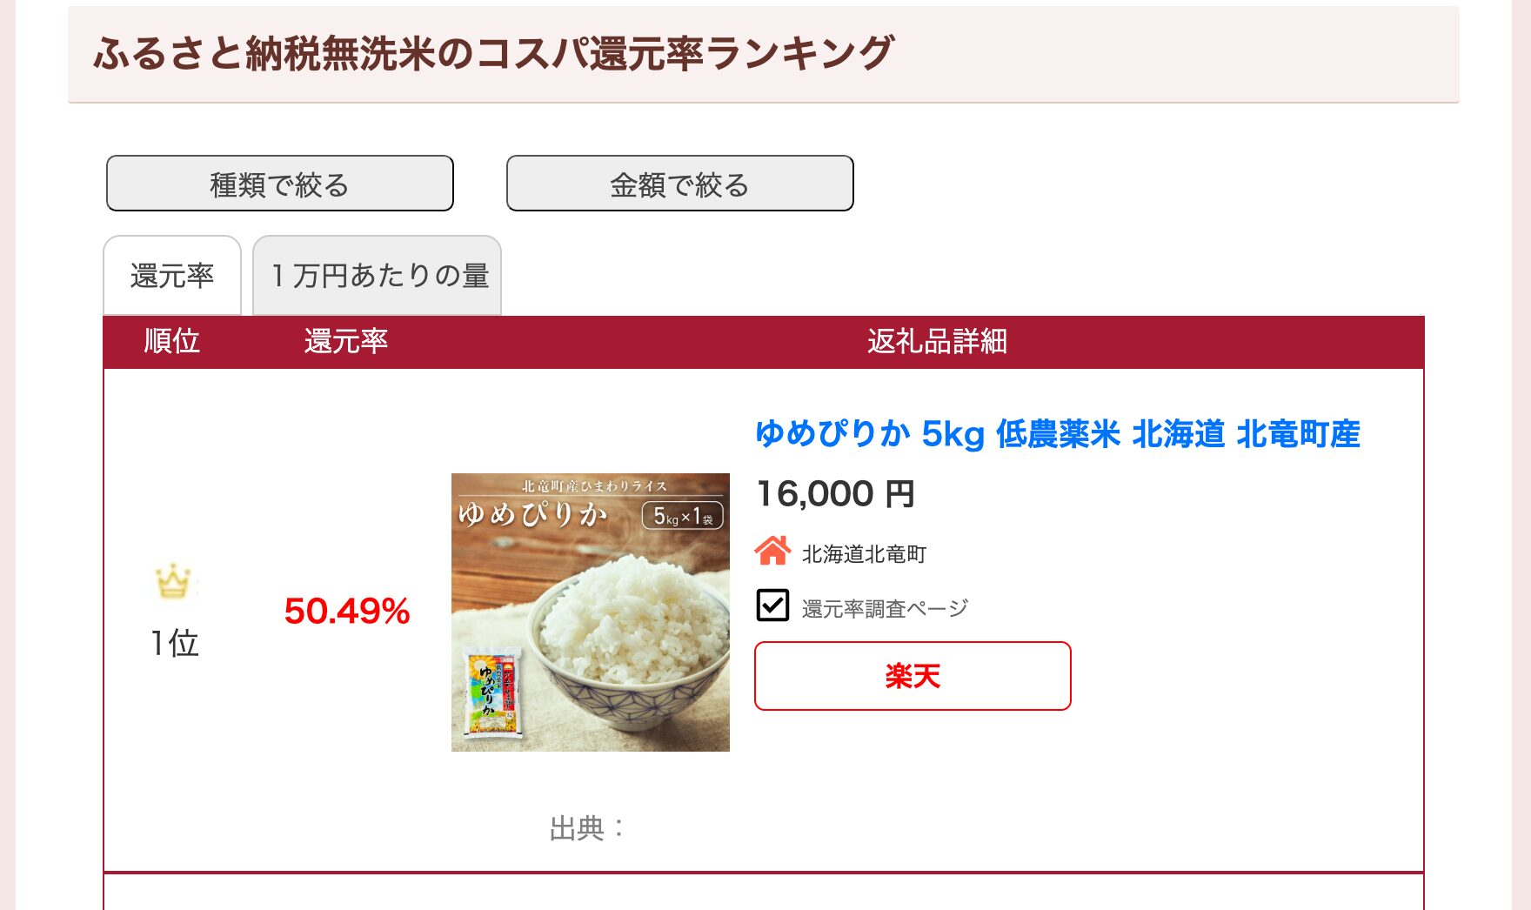The image size is (1531, 910).
Task: Click the 順位 column header
Action: [171, 343]
